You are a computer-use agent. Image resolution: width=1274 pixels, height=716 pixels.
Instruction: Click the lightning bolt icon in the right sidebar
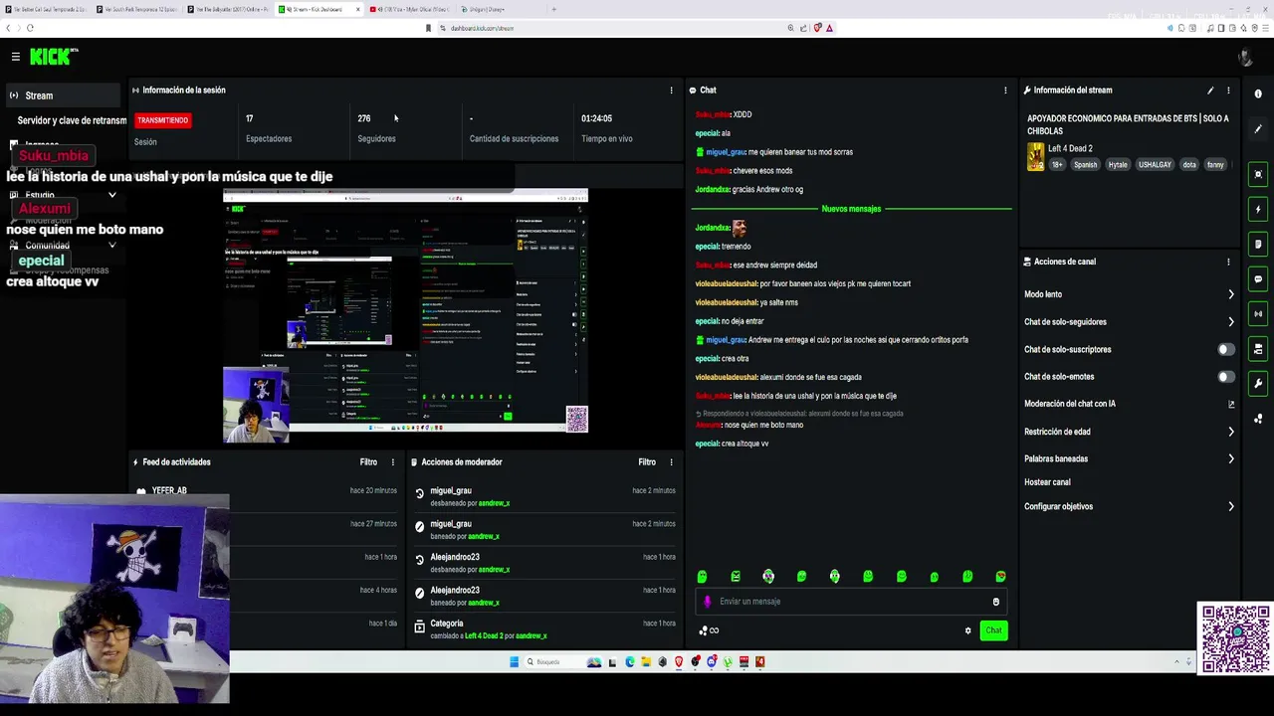pyautogui.click(x=1258, y=209)
